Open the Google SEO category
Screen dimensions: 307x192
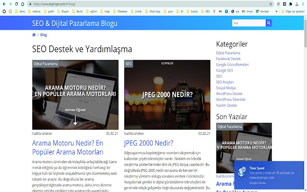[224, 70]
